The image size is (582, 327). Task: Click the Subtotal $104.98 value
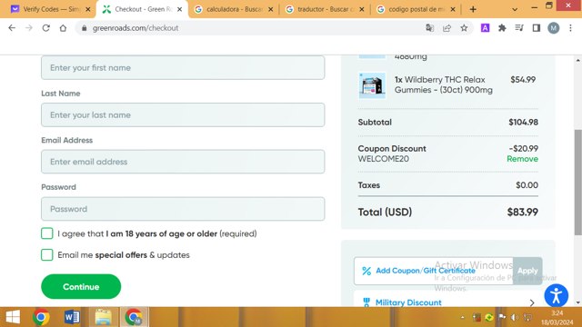point(523,122)
